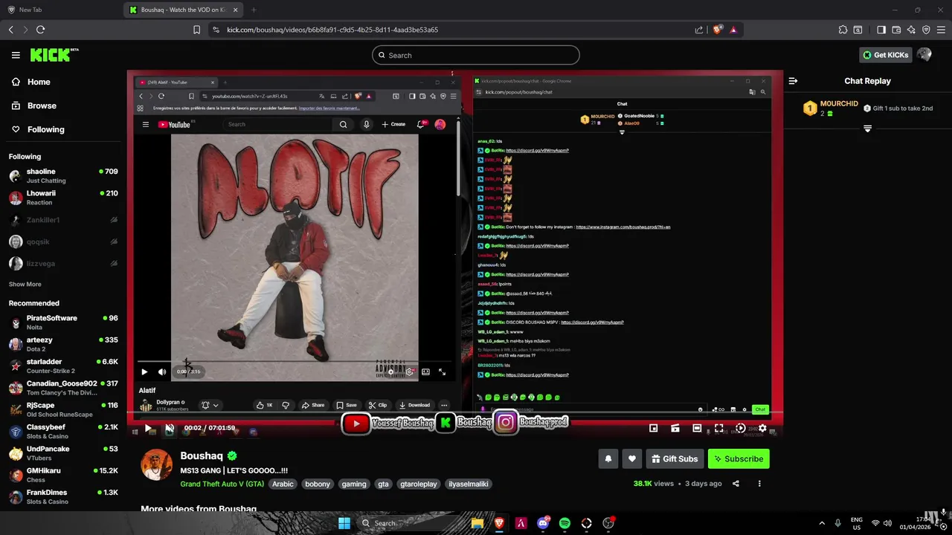Open the user profile avatar menu
Viewport: 952px width, 535px height.
pos(924,55)
